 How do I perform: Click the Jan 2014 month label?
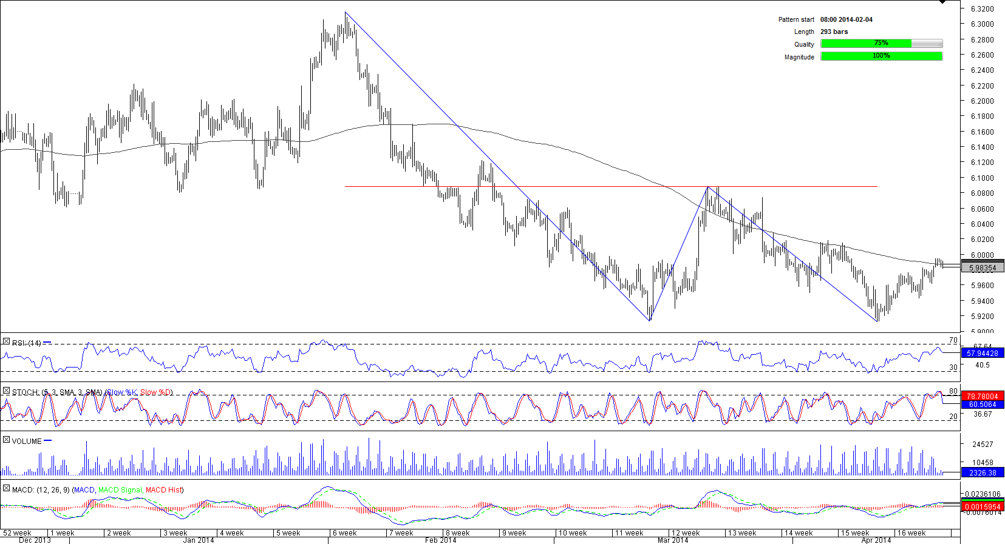[x=199, y=540]
